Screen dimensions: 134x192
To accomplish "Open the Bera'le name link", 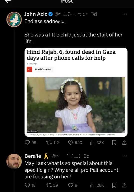I will 33,156.
